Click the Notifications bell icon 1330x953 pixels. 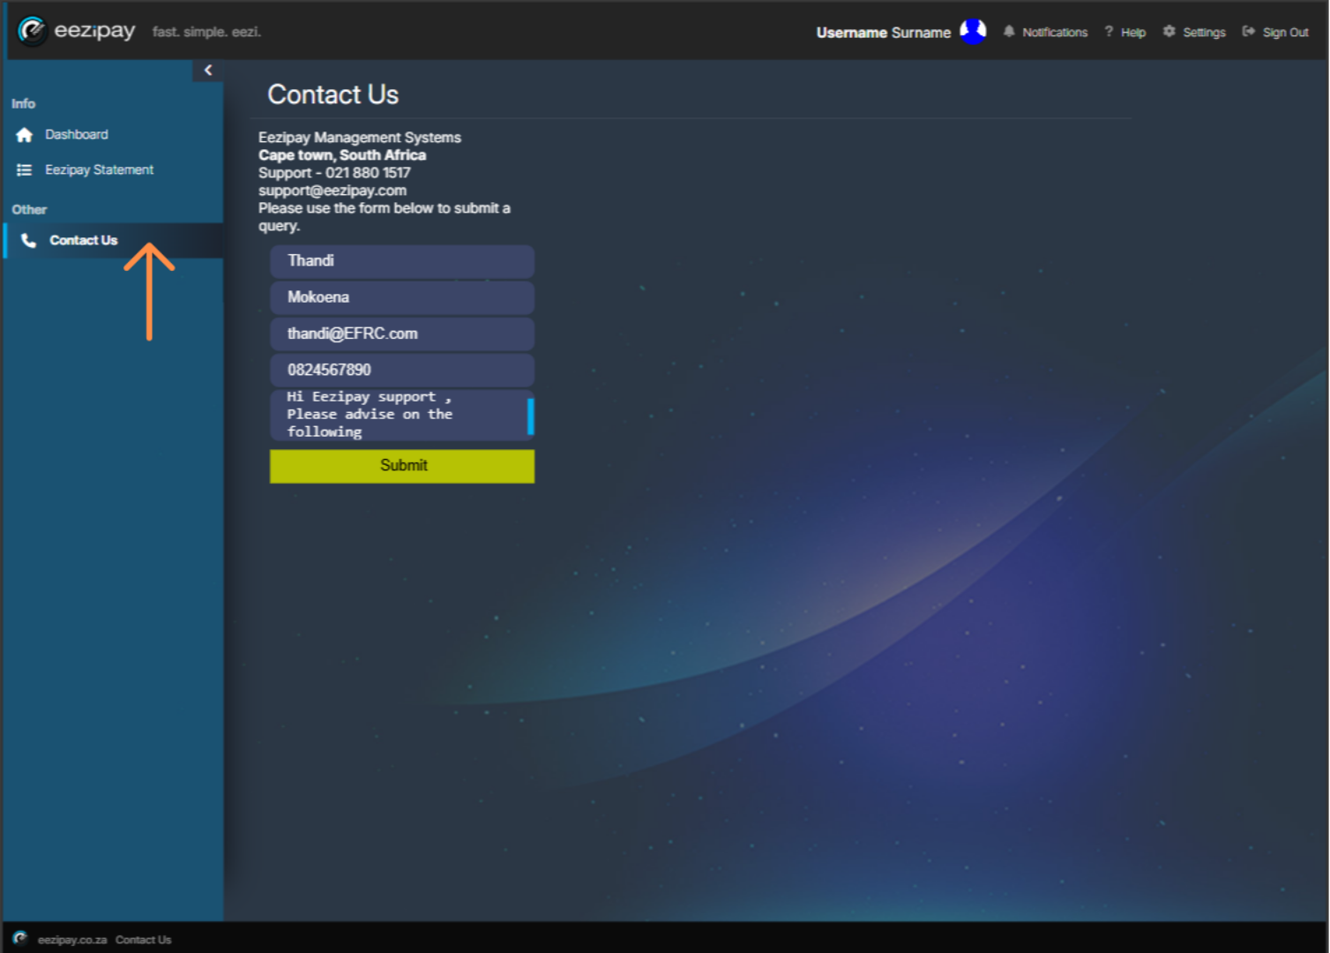tap(1009, 32)
